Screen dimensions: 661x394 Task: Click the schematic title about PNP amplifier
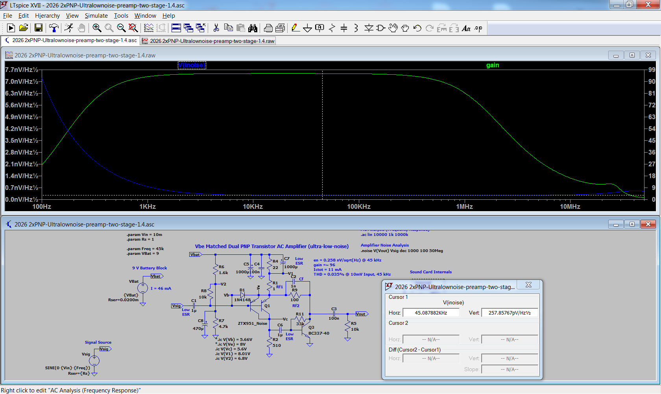coord(272,246)
